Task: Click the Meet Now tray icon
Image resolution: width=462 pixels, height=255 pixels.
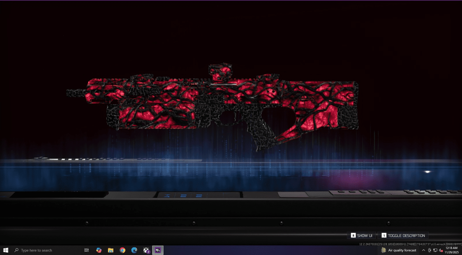Action: click(429, 250)
